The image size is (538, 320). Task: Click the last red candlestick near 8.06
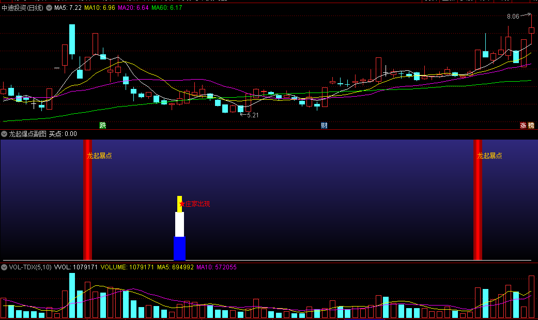coord(531,31)
